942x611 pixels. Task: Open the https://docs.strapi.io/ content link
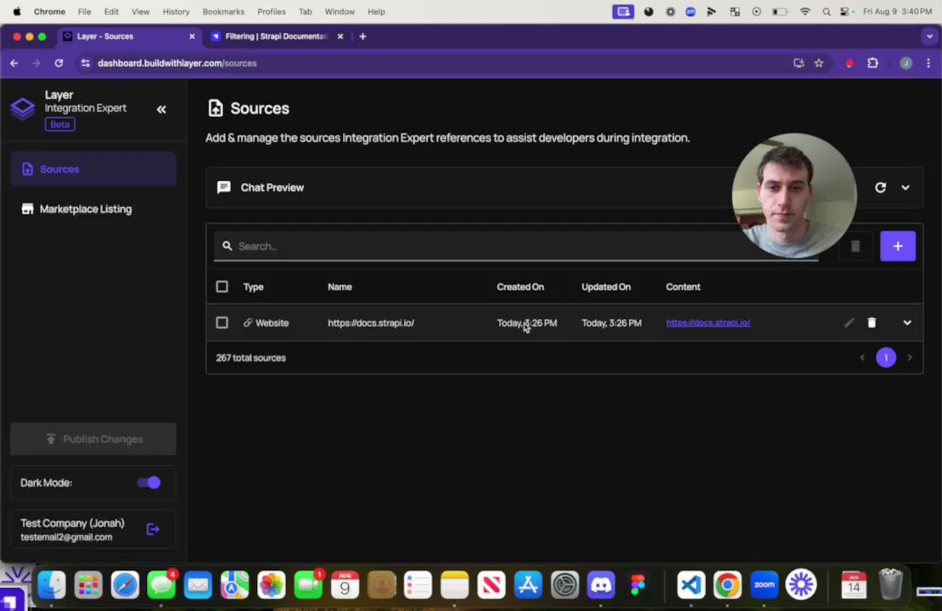click(x=708, y=322)
